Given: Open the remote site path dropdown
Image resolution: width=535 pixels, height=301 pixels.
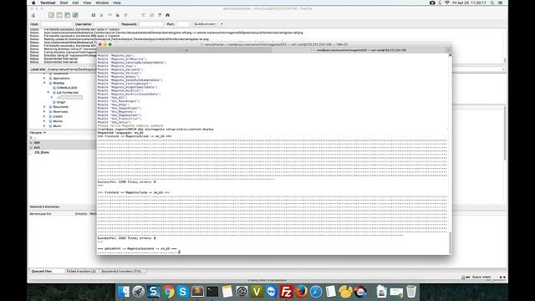Looking at the screenshot, I should [x=503, y=69].
